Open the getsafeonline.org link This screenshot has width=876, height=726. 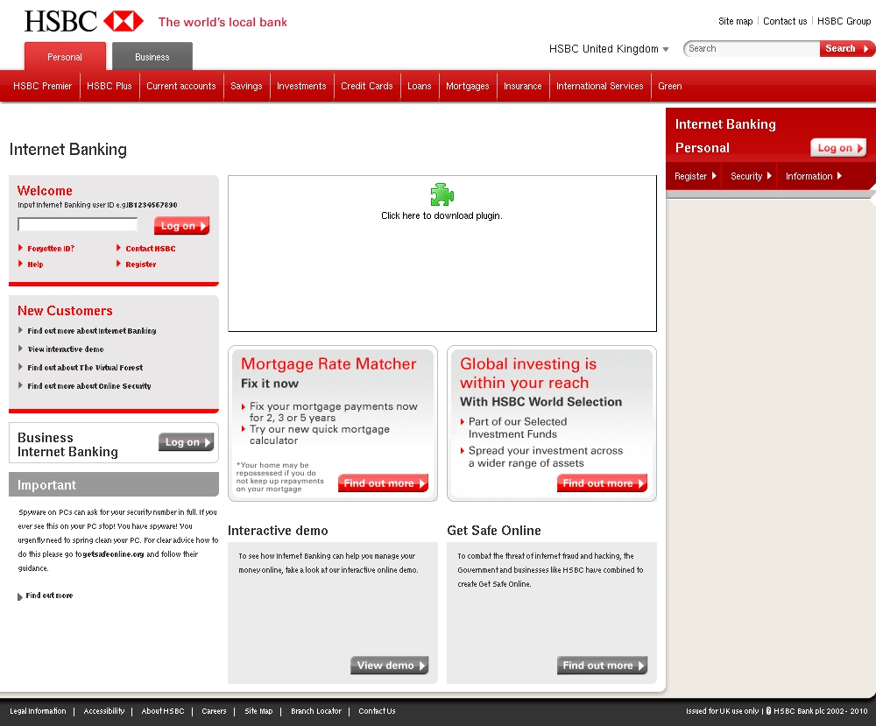click(113, 554)
